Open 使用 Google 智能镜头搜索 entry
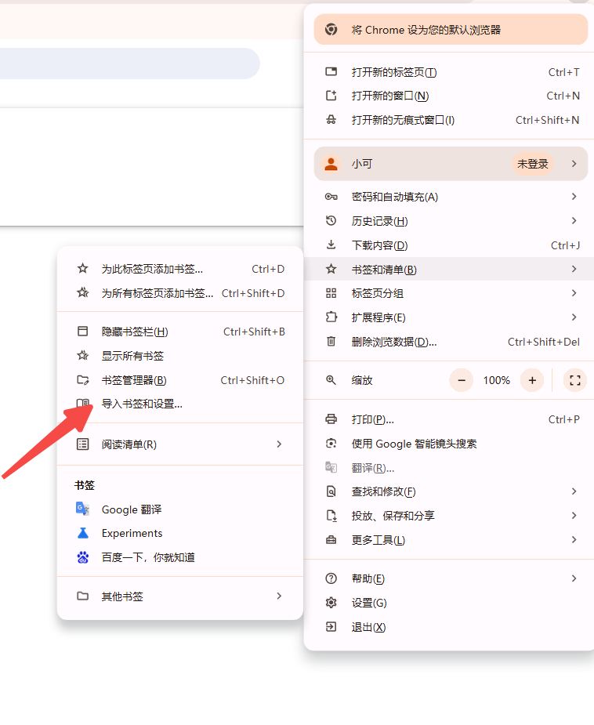 [449, 444]
